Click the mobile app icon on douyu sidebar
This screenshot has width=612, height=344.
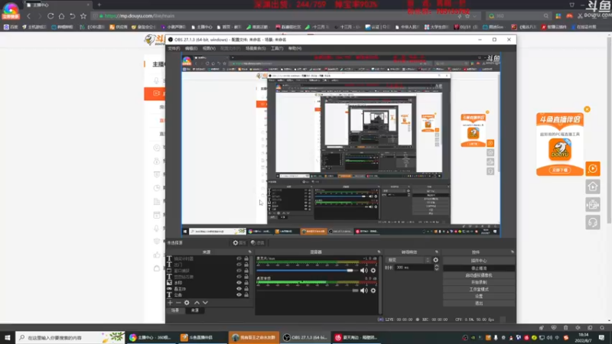[x=592, y=205]
